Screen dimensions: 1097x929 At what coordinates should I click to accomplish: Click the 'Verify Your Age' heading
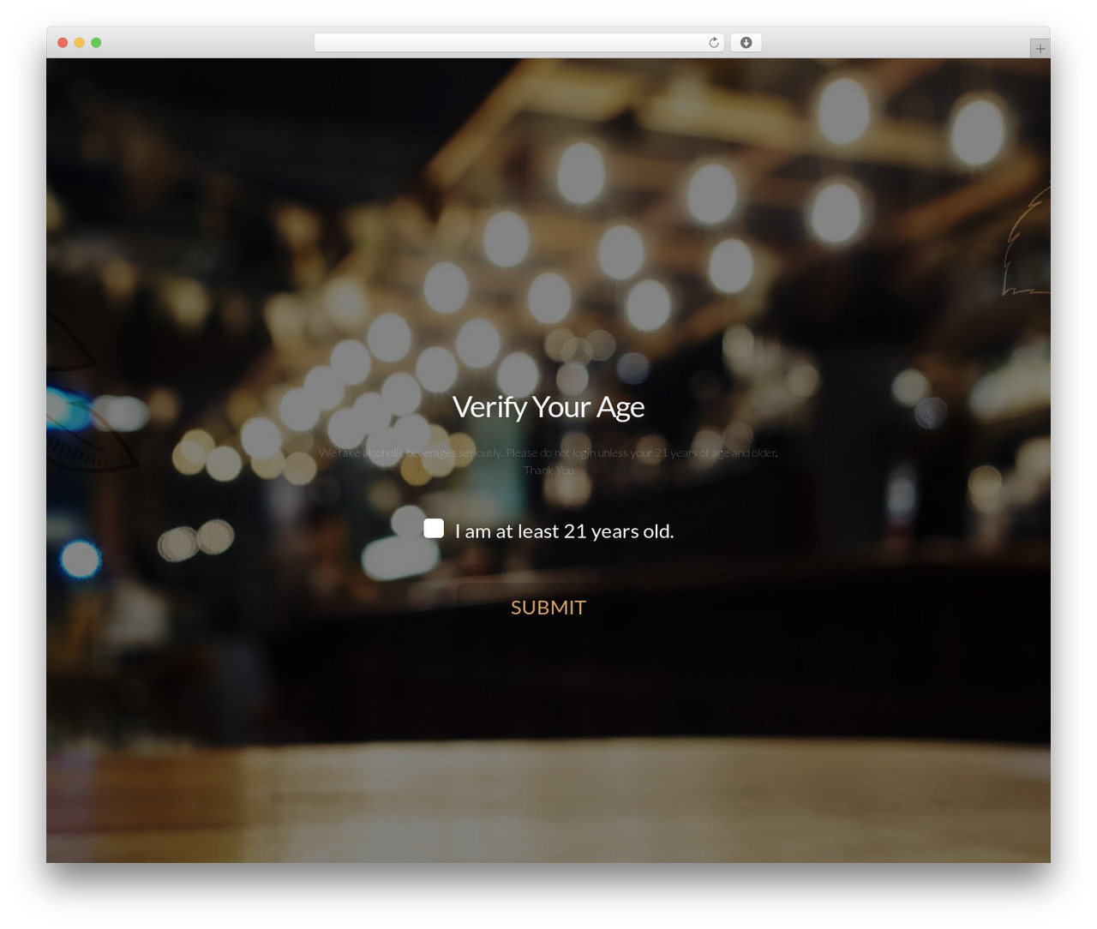(x=548, y=407)
